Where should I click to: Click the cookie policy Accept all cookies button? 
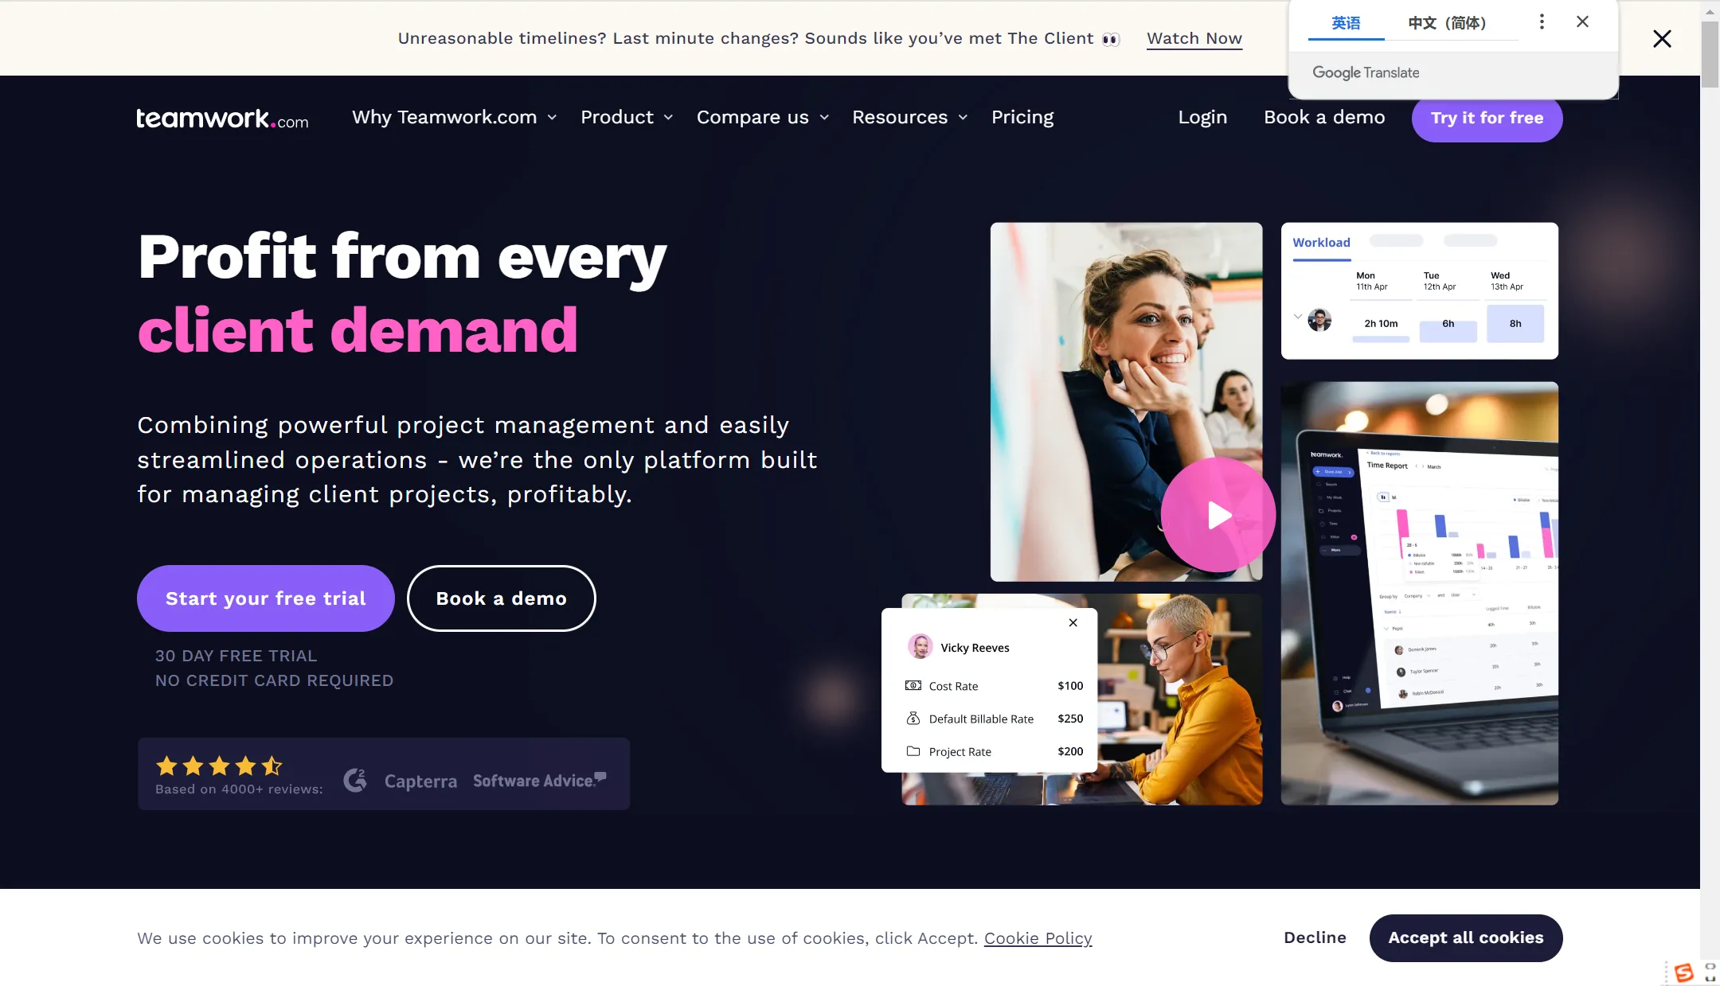(x=1466, y=937)
